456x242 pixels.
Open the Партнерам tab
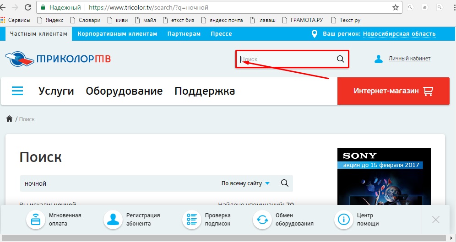point(184,34)
